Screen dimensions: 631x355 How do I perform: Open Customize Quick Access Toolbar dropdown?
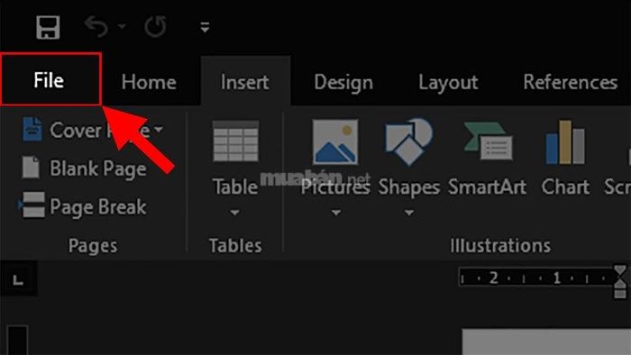click(x=205, y=27)
